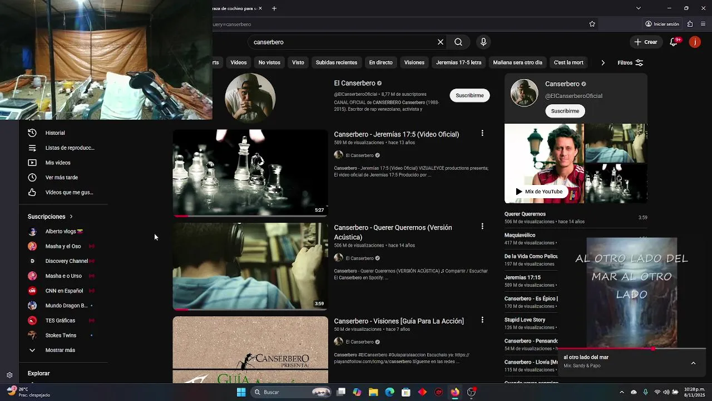Screen dimensions: 712x401
Task: Click the Visiones [Guía Para La Acción] title
Action: [x=399, y=321]
